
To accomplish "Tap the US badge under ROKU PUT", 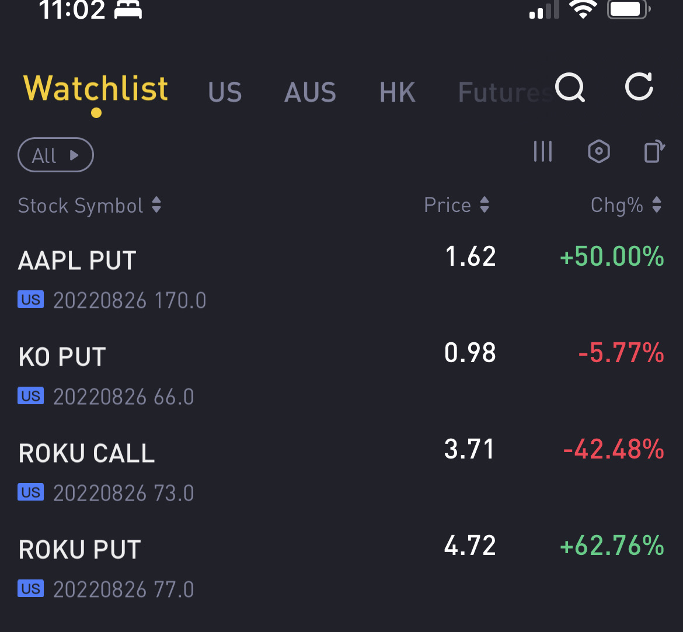I will [30, 589].
